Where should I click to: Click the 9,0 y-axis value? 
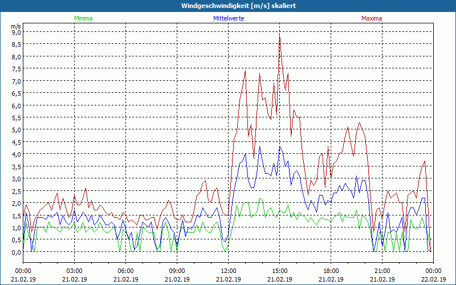click(16, 32)
